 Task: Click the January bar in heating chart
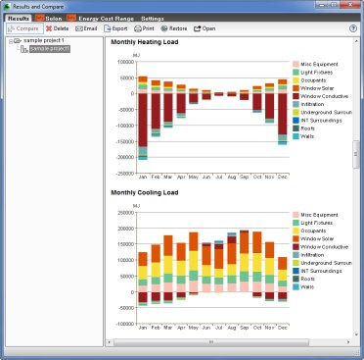[143, 118]
